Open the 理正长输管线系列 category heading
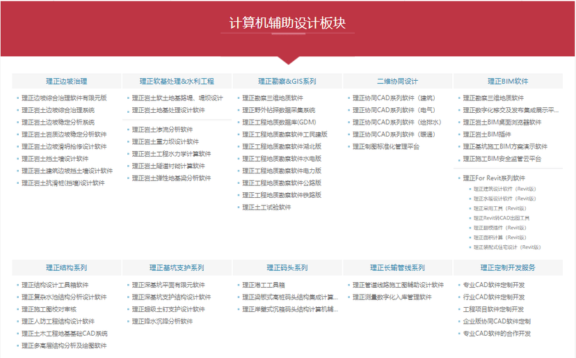576x358 pixels. coord(397,268)
